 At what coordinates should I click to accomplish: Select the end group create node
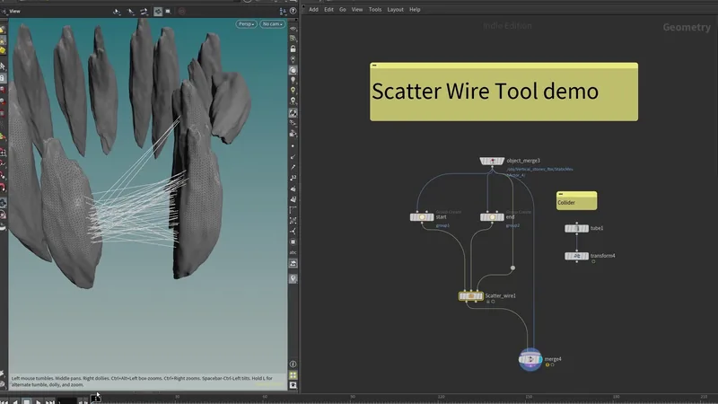tap(492, 217)
